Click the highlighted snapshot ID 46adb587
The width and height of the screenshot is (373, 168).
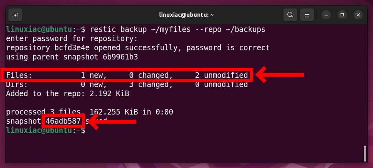(x=63, y=121)
